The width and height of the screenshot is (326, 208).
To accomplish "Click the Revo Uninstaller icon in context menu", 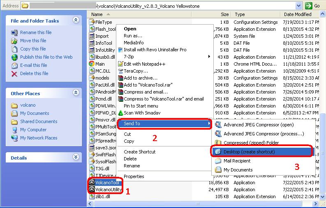I will click(120, 50).
